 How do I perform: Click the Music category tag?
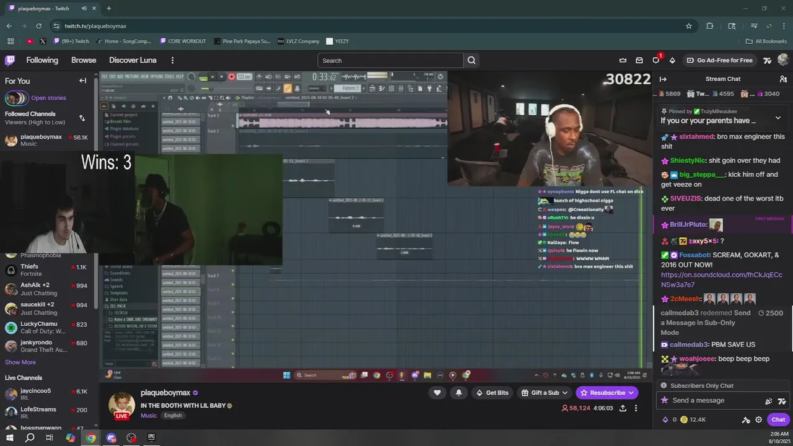149,416
